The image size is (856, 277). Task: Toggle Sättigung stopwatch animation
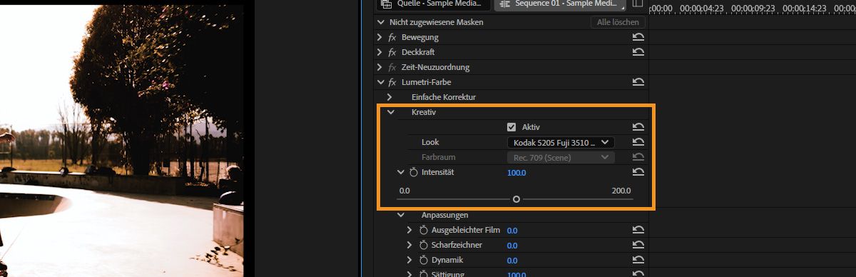click(x=423, y=274)
